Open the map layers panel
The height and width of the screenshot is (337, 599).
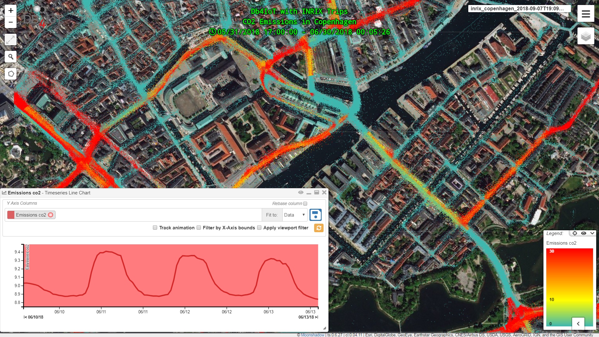pos(586,36)
